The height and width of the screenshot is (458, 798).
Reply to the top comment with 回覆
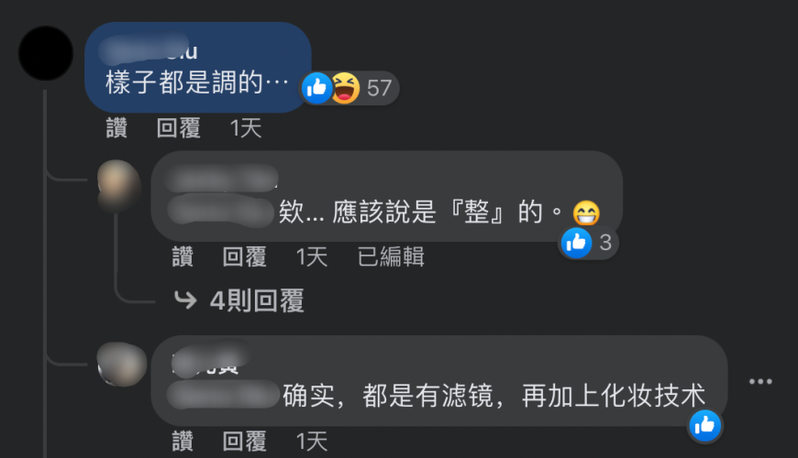point(179,128)
